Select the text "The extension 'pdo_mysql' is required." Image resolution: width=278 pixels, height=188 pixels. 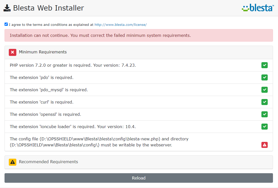pyautogui.click(x=49, y=90)
